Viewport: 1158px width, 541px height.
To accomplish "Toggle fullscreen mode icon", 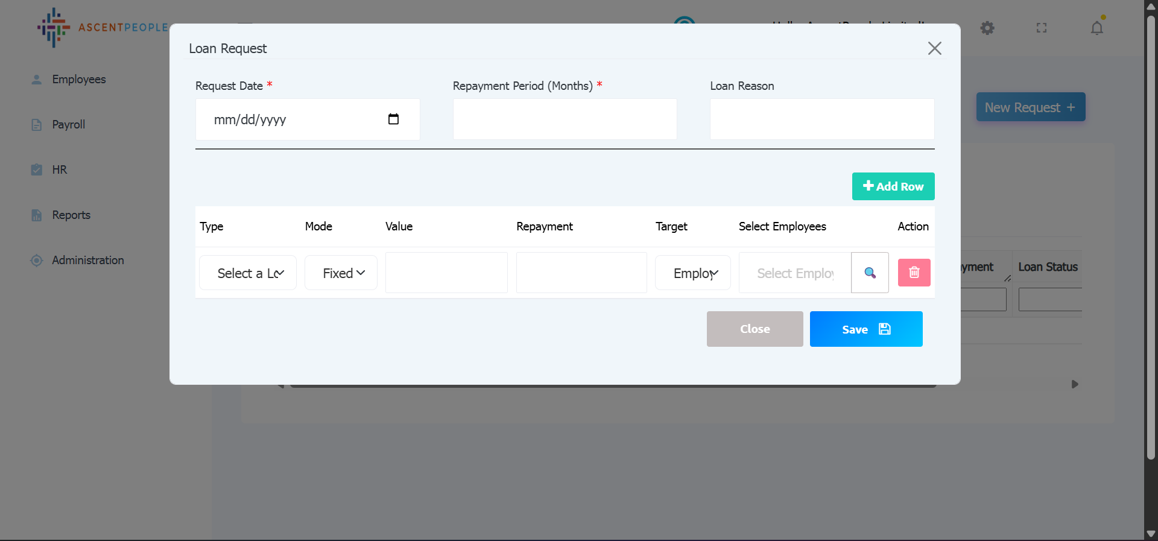I will click(1042, 28).
